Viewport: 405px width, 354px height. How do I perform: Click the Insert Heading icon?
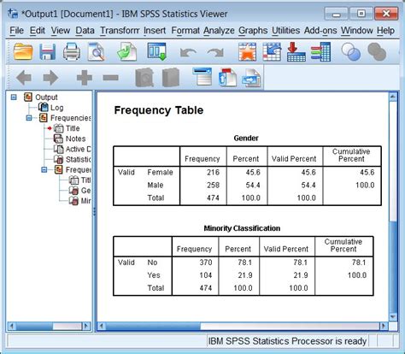[x=202, y=76]
